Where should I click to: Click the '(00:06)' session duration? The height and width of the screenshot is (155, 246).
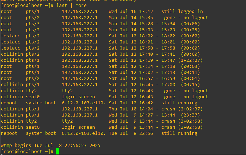coord(190,24)
